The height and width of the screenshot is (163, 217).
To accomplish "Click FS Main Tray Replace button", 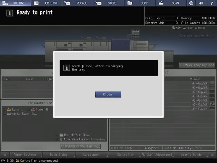I will click(x=197, y=65).
